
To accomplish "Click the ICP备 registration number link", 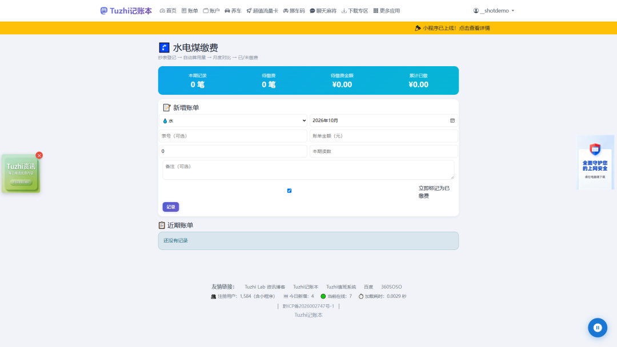I will pos(308,306).
